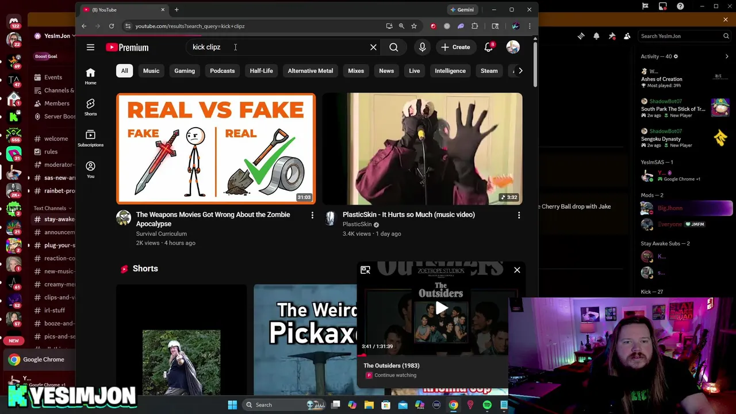Viewport: 736px width, 414px height.
Task: Open YouTube notifications bell
Action: (489, 47)
